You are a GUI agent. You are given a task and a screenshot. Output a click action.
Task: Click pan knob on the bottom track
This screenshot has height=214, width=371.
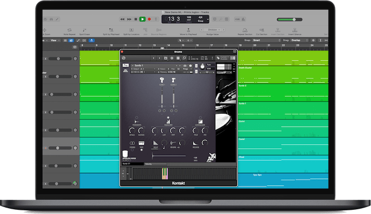(75, 183)
